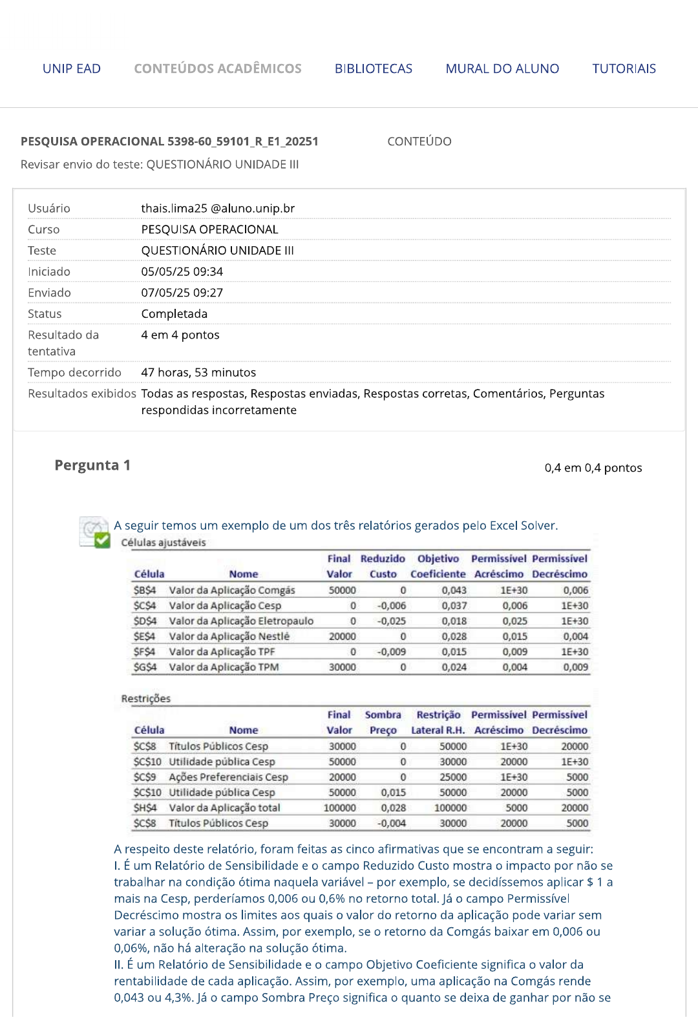Click the Completada status value
This screenshot has width=698, height=1017.
174,314
